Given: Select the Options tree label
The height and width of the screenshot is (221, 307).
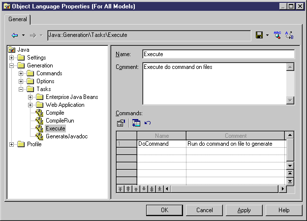Looking at the screenshot, I should tap(45, 81).
